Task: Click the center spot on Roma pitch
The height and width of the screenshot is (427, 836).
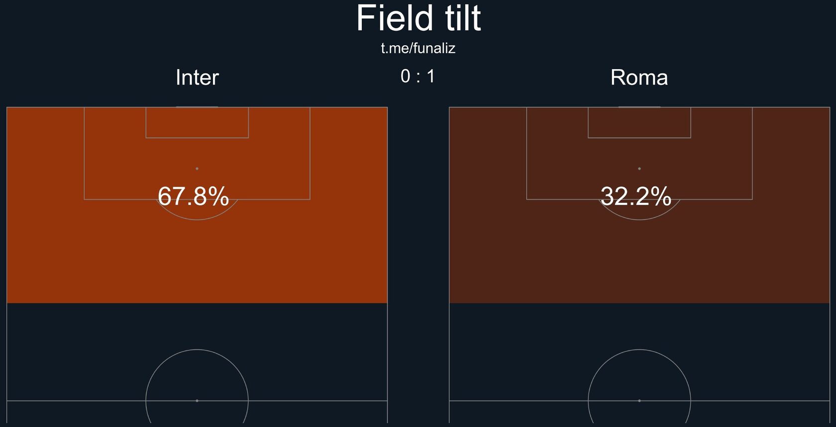Action: click(x=639, y=401)
